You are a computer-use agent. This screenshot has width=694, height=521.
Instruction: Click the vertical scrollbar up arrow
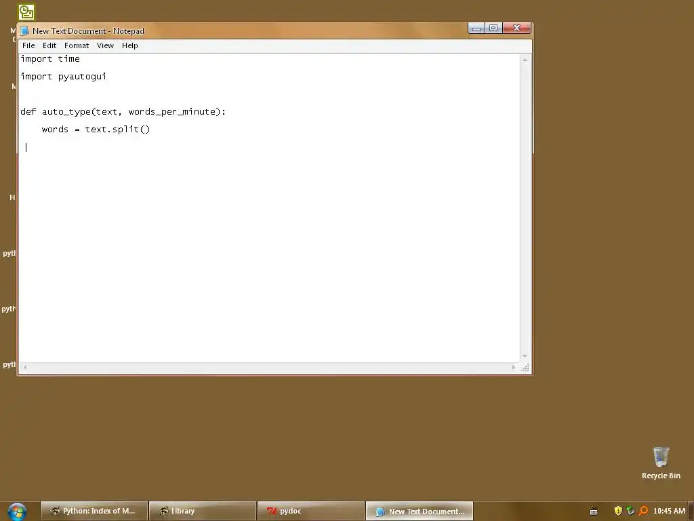click(525, 60)
